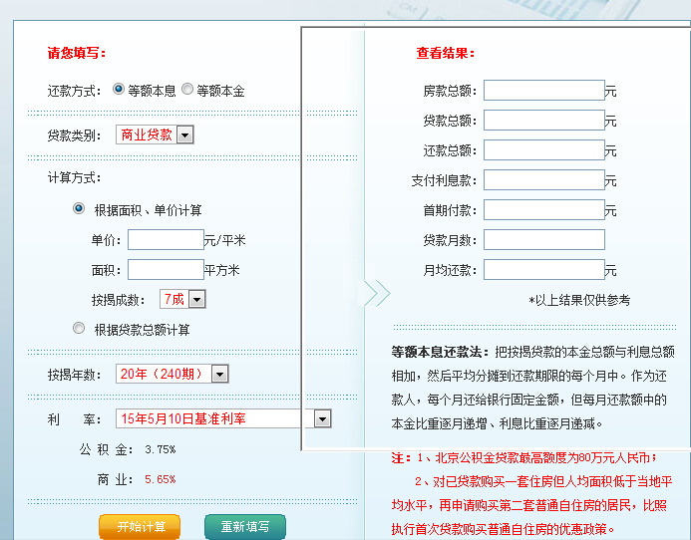Click the *以上结果仅供参考 note
691x540 pixels.
(579, 301)
